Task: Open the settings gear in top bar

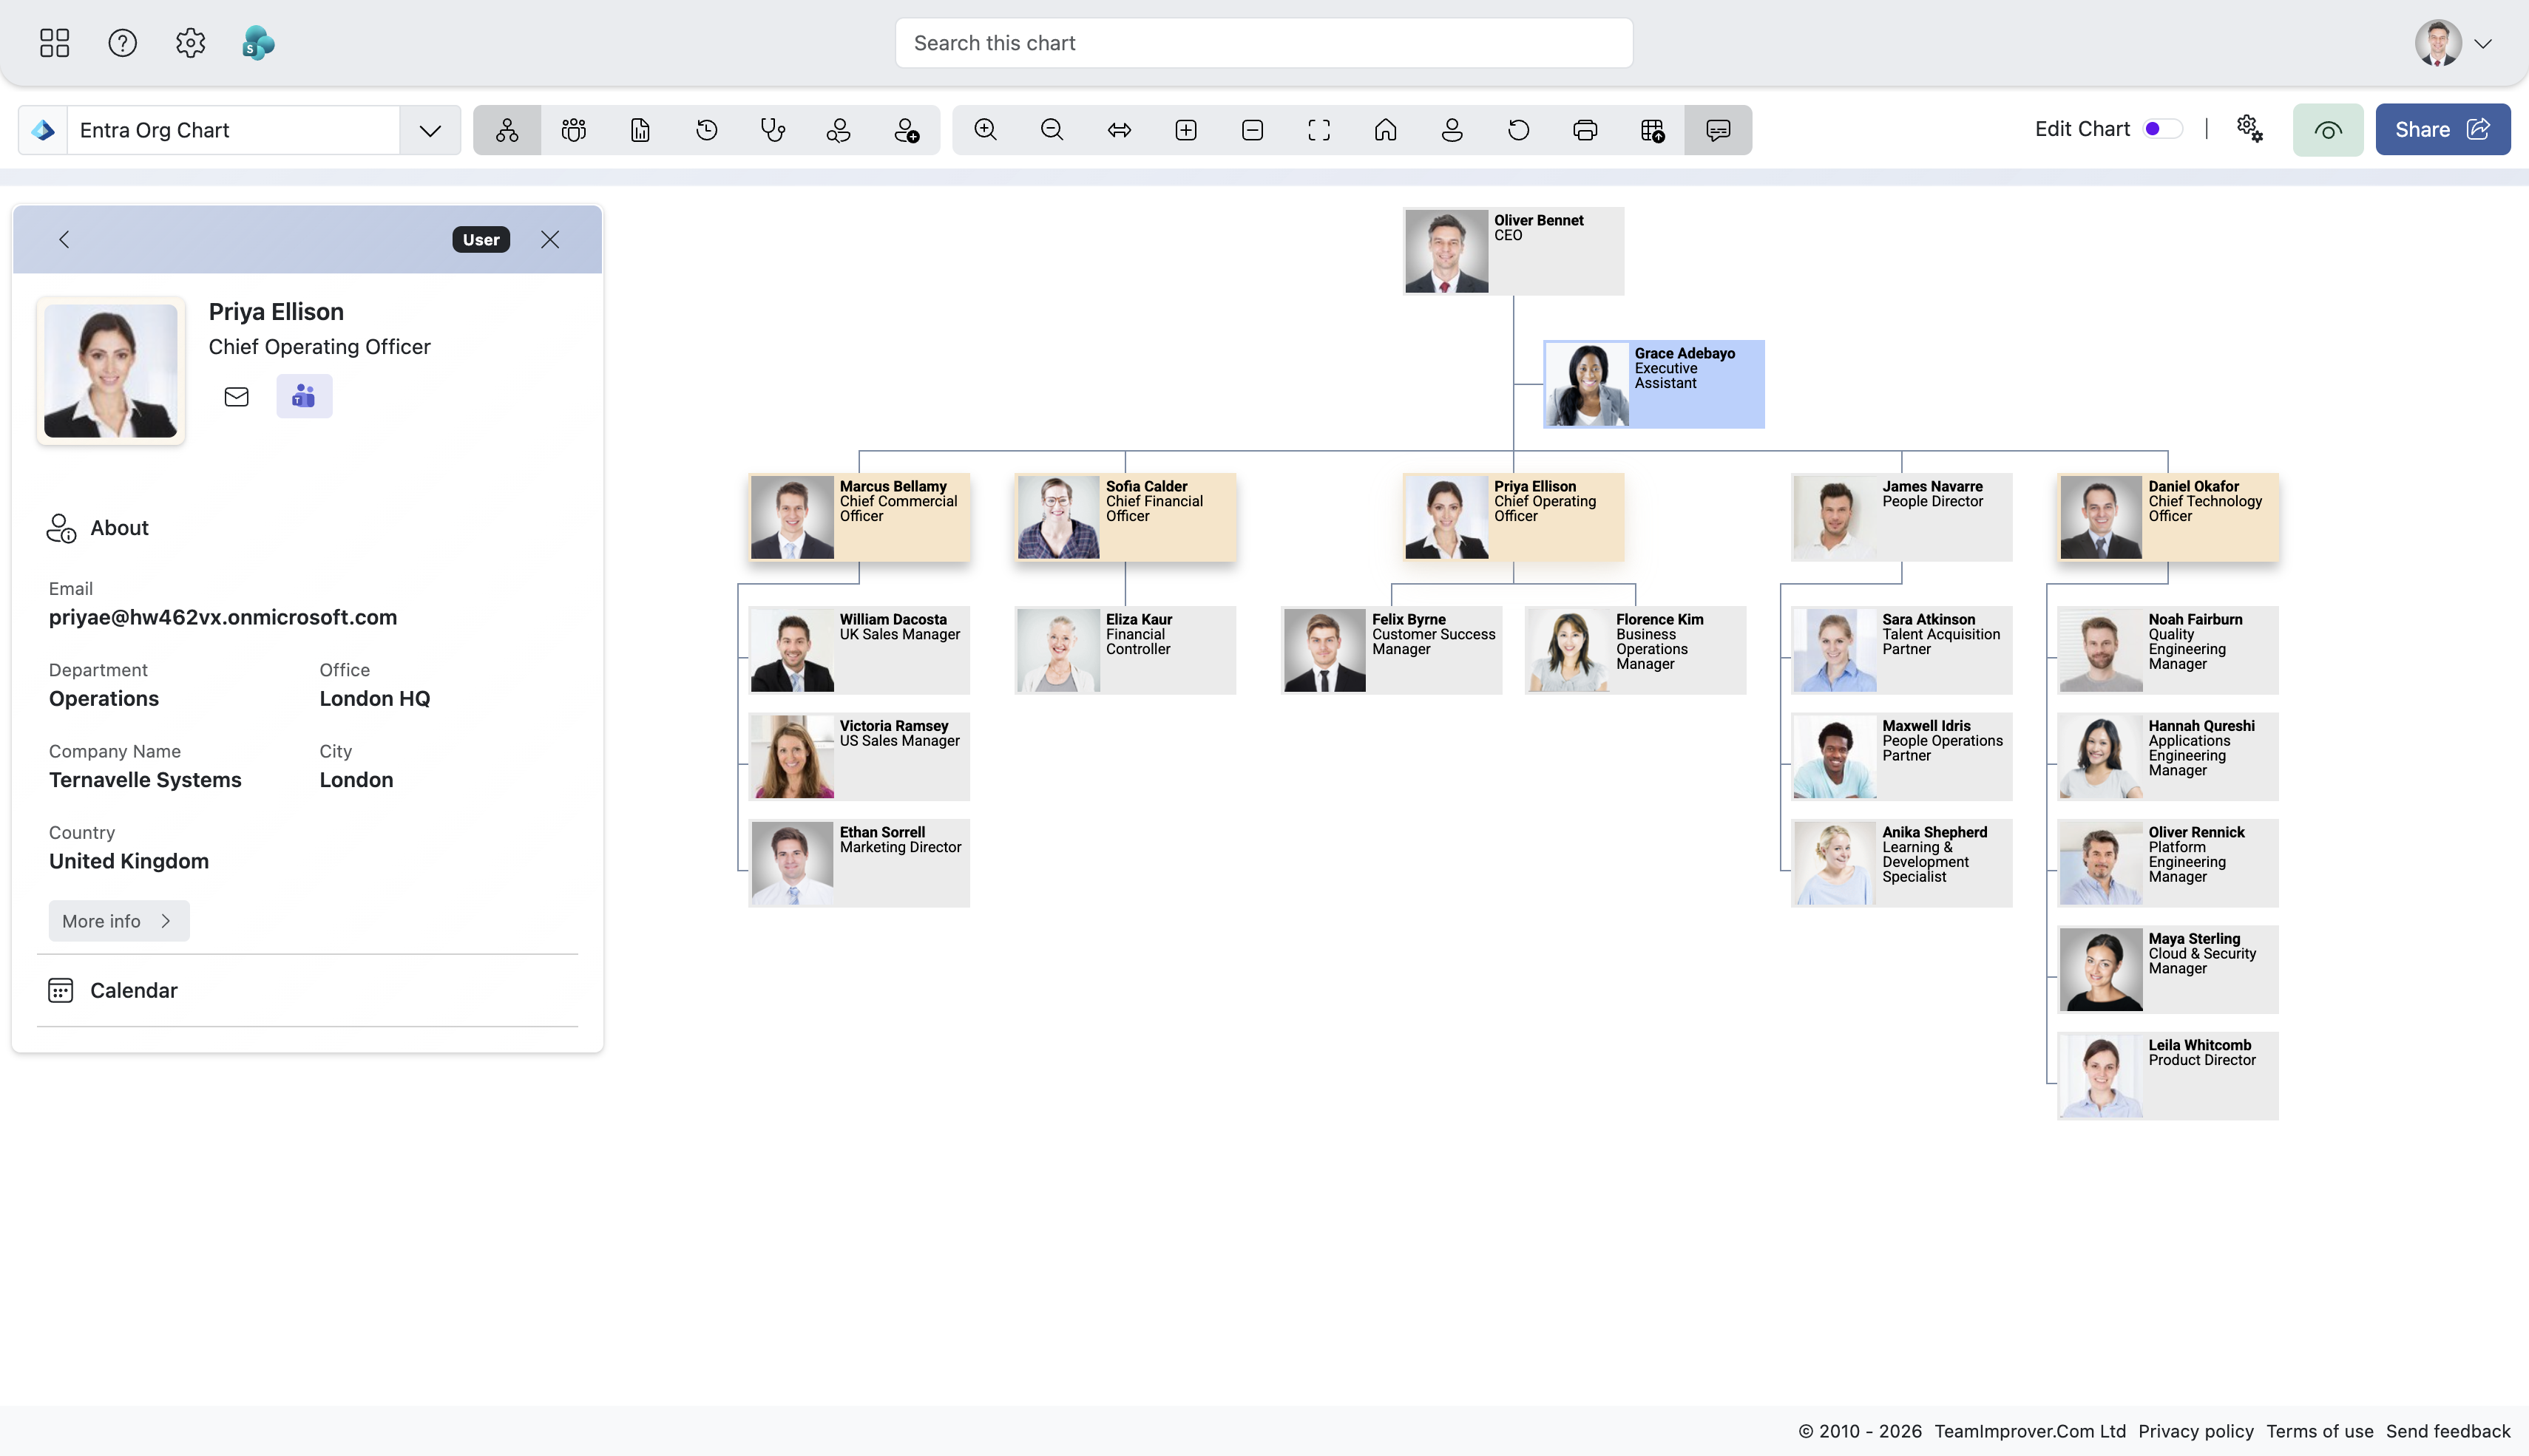Action: [190, 43]
